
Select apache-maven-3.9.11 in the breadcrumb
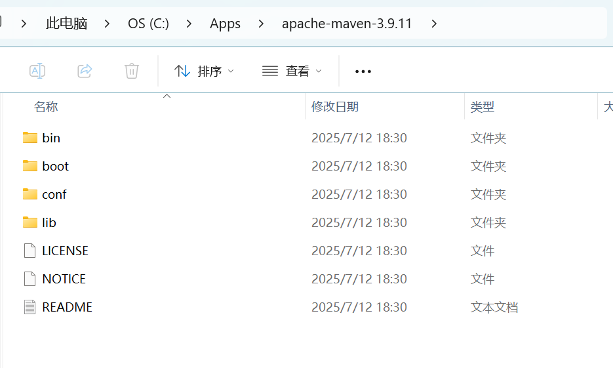point(347,24)
